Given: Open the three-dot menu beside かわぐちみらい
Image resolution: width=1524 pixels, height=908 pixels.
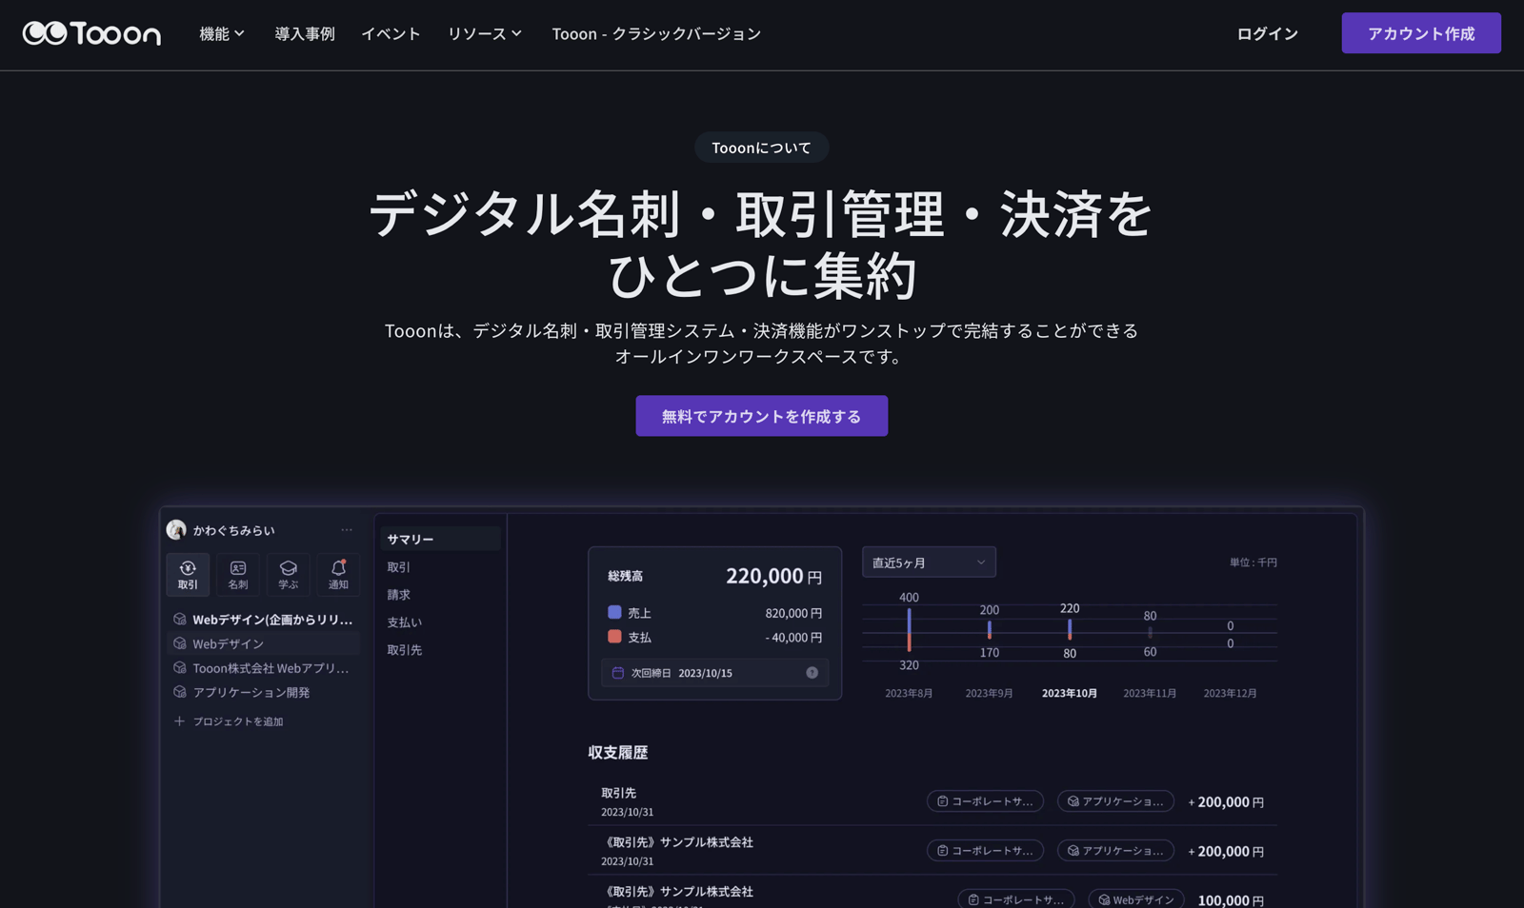Looking at the screenshot, I should 347,530.
